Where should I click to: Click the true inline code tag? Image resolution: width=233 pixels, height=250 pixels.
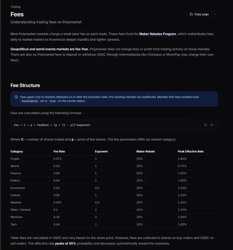coord(52,101)
